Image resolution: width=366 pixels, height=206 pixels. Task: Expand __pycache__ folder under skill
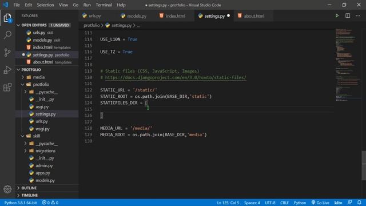pos(47,144)
